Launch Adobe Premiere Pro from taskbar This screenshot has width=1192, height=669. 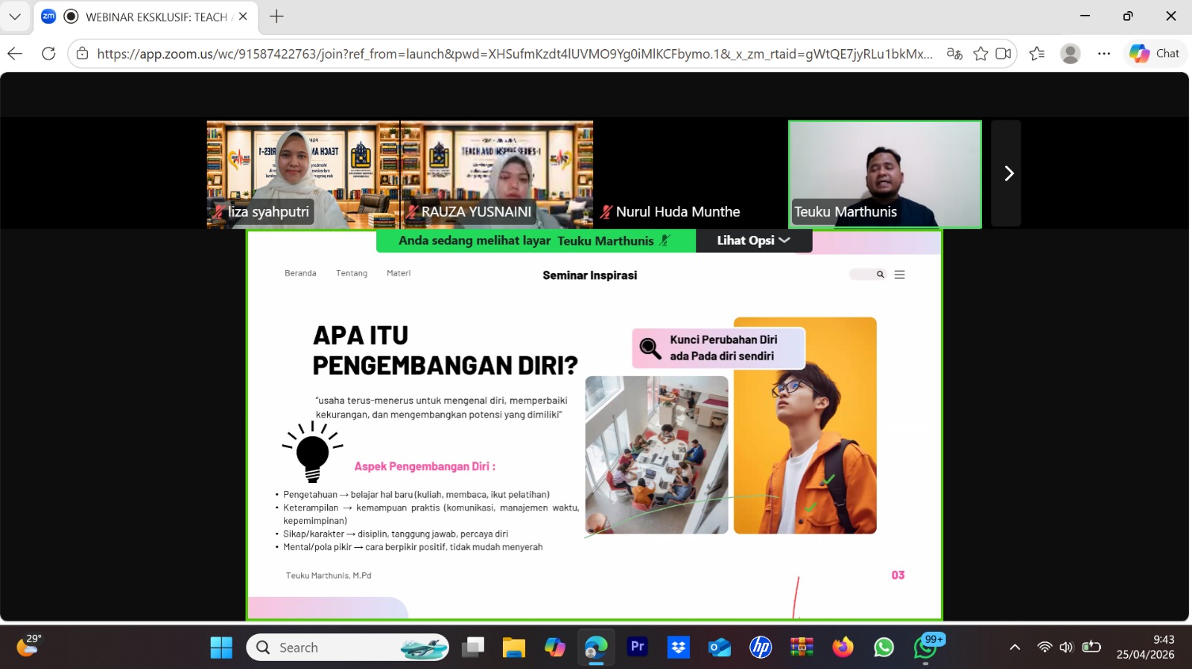637,647
